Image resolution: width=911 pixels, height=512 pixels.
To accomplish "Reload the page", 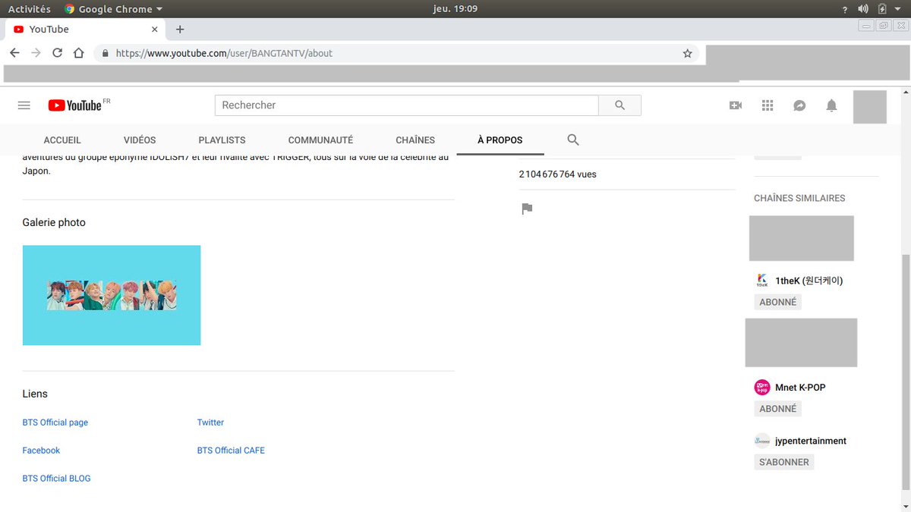I will pyautogui.click(x=57, y=53).
